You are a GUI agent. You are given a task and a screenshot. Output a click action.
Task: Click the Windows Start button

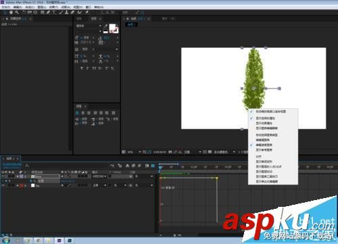coord(5,240)
